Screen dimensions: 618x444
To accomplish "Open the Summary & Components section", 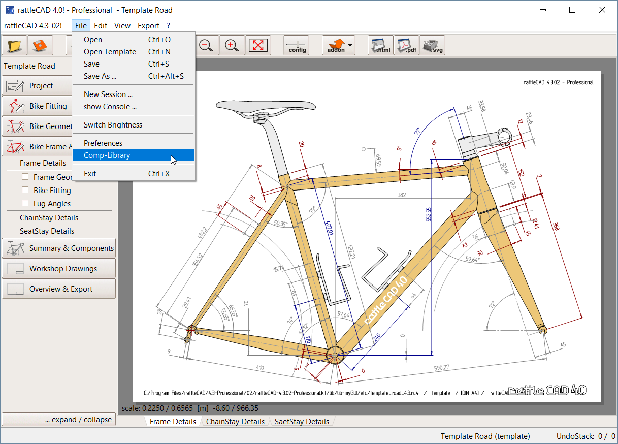I will tap(59, 248).
